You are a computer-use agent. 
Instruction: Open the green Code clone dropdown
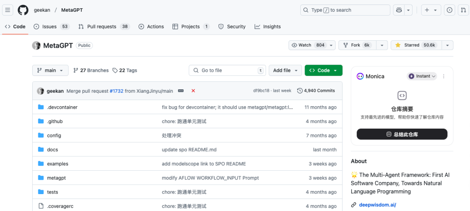[323, 71]
